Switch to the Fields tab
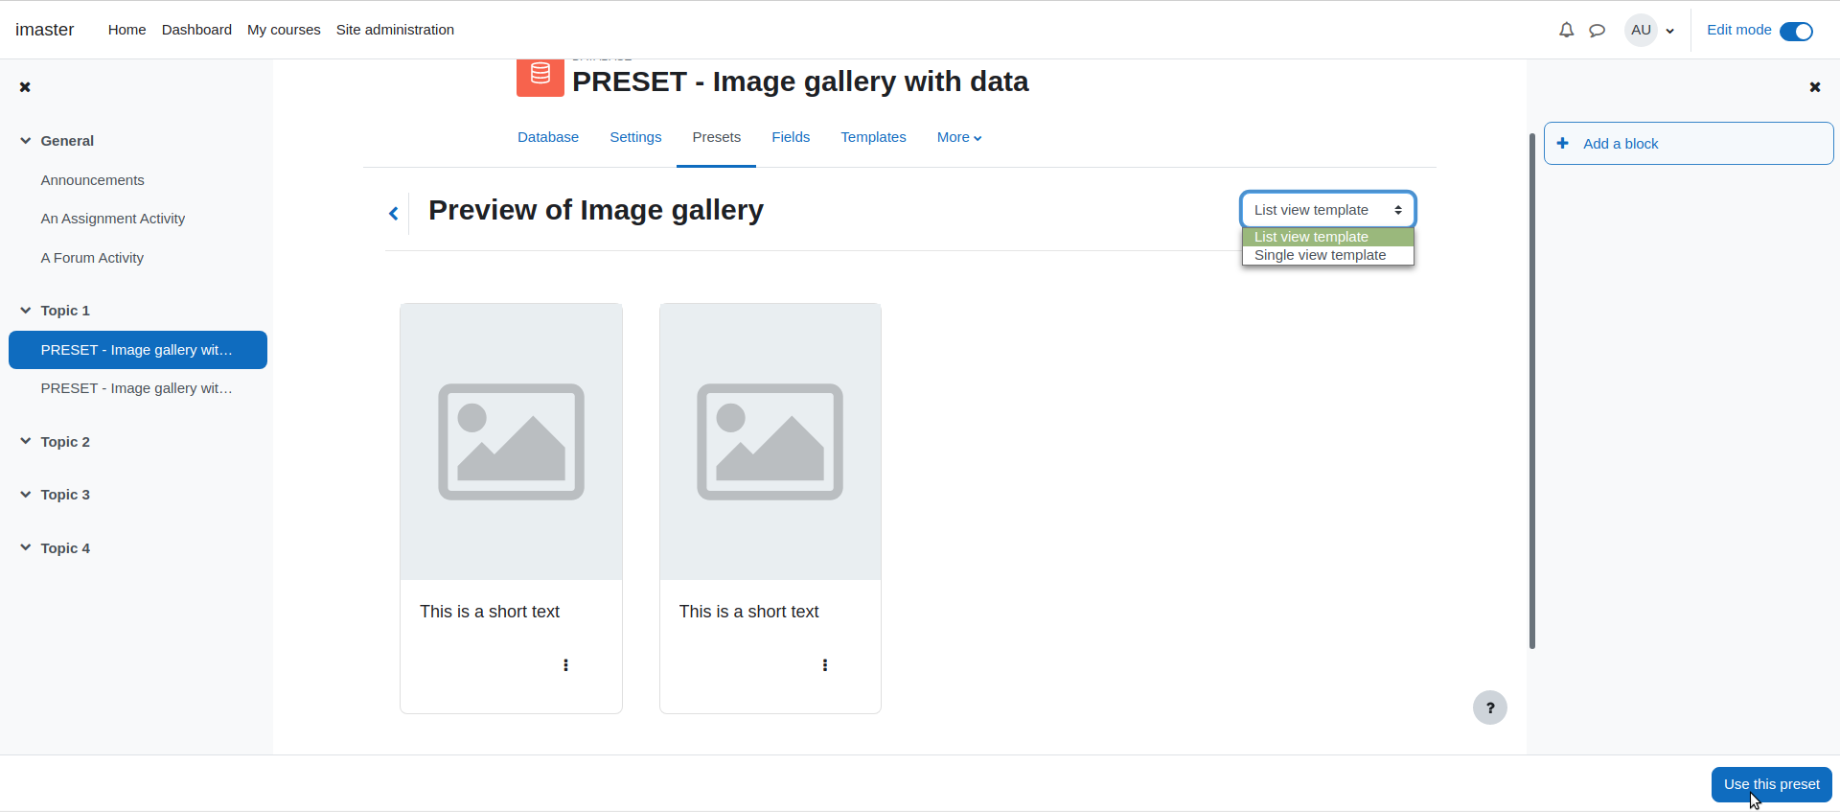 tap(791, 137)
